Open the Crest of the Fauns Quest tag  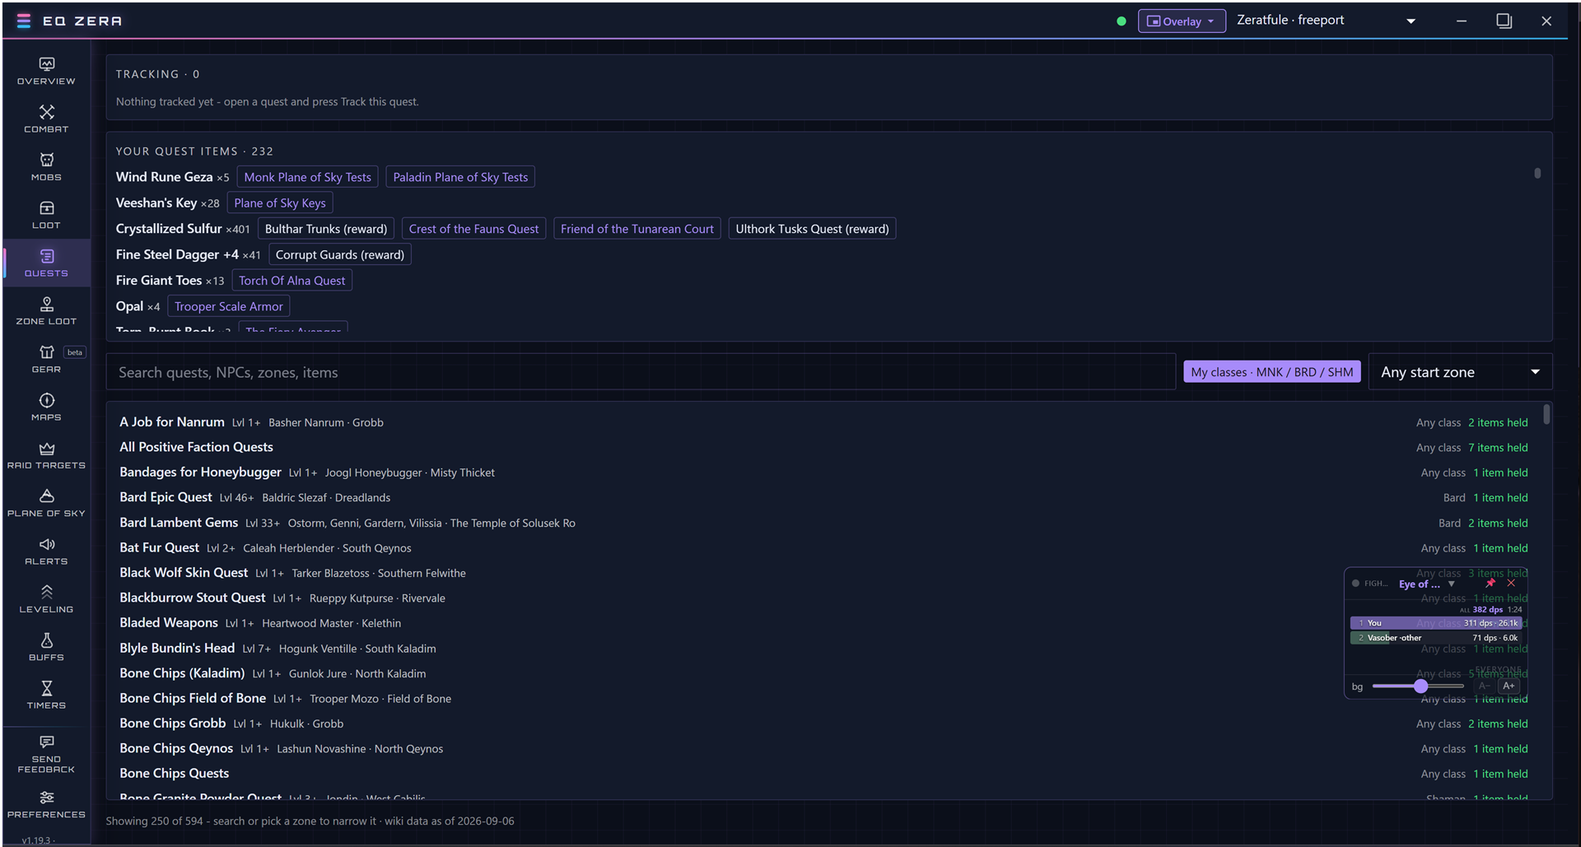click(x=473, y=229)
